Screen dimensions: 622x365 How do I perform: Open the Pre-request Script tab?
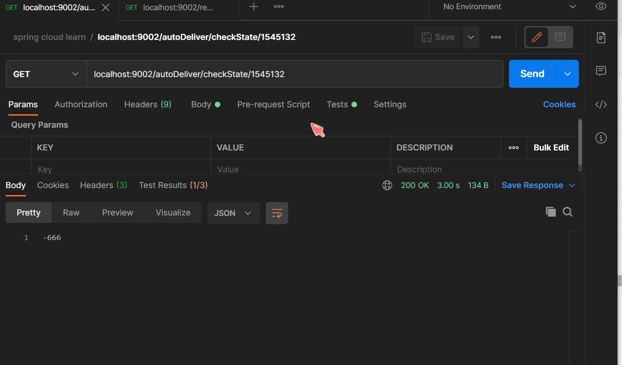point(273,104)
